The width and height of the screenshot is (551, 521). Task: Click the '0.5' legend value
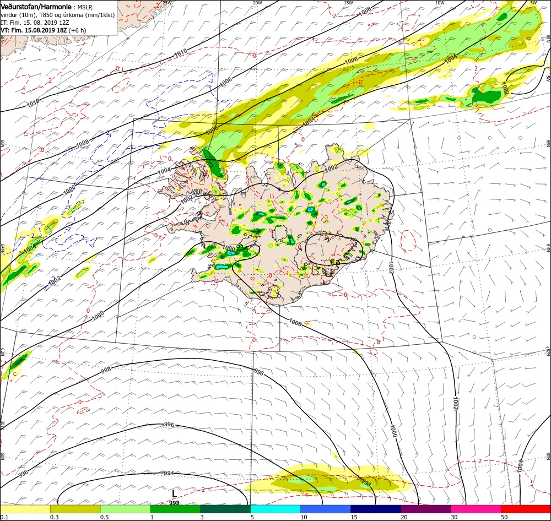[104, 517]
